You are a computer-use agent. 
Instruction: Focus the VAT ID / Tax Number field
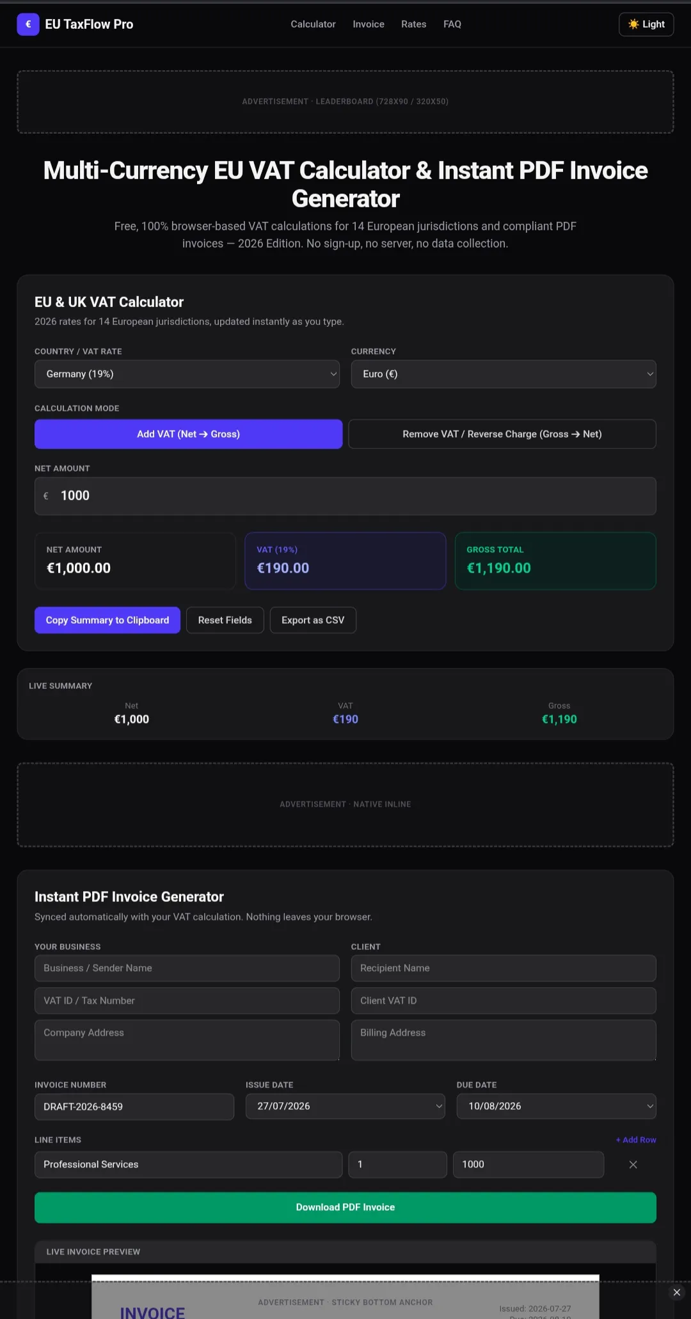(187, 1000)
